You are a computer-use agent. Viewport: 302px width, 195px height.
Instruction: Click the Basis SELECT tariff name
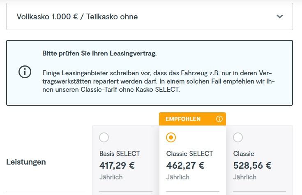click(120, 153)
